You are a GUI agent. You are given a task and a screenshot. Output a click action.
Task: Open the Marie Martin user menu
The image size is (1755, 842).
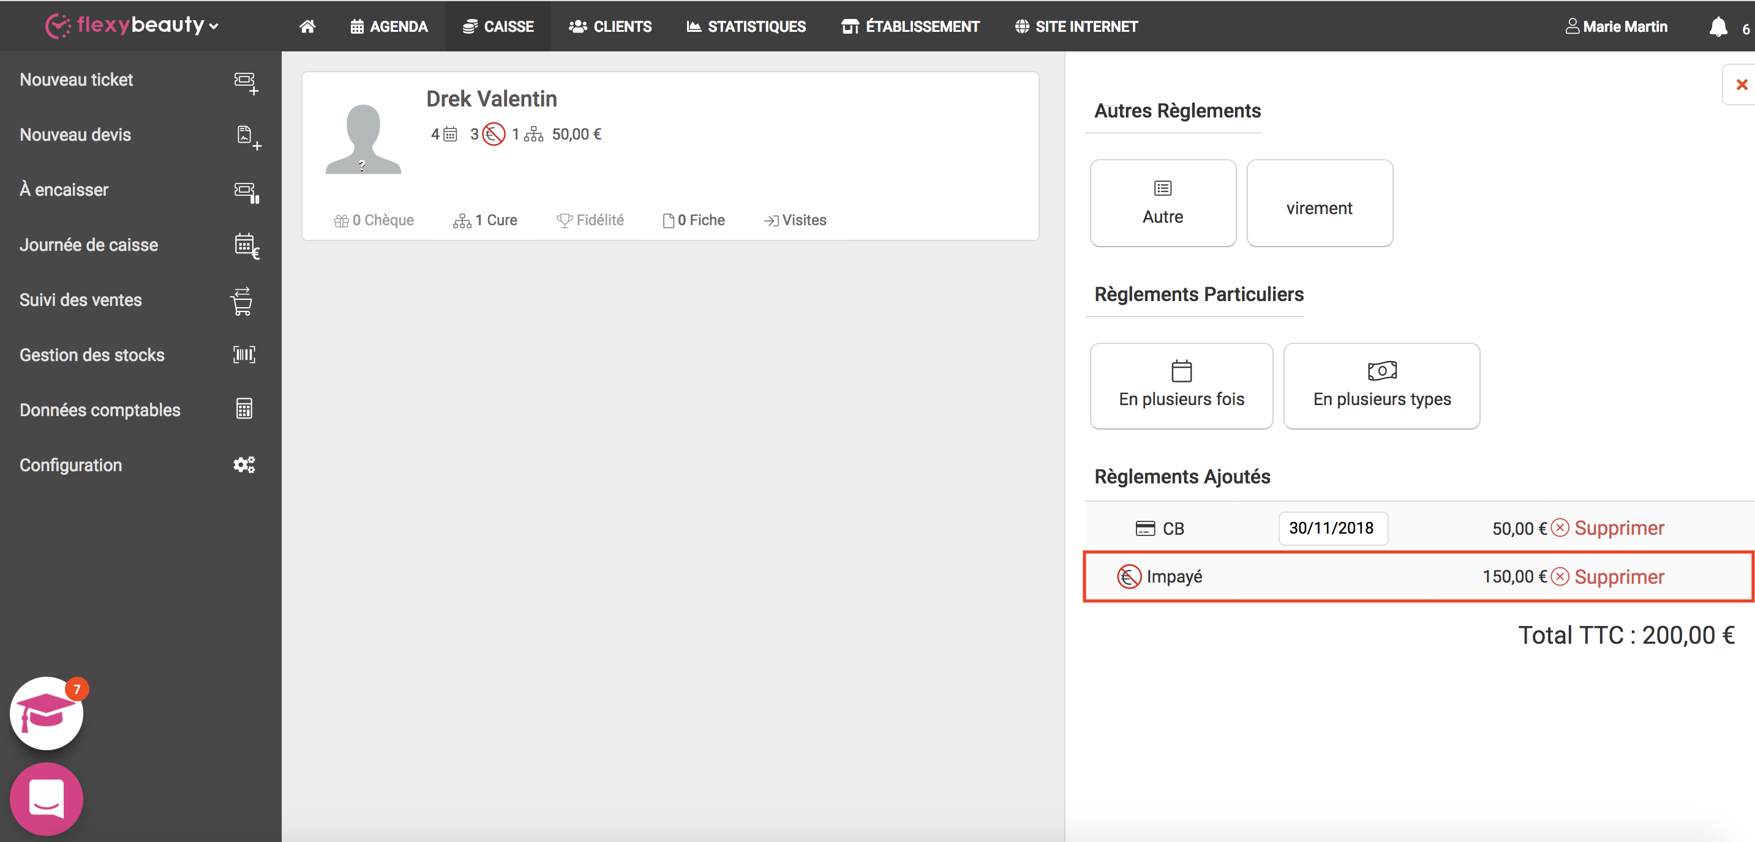point(1616,26)
